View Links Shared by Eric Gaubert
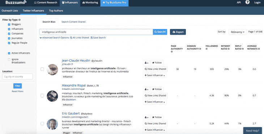Viewport: 264px width, 134px height. pos(155,123)
